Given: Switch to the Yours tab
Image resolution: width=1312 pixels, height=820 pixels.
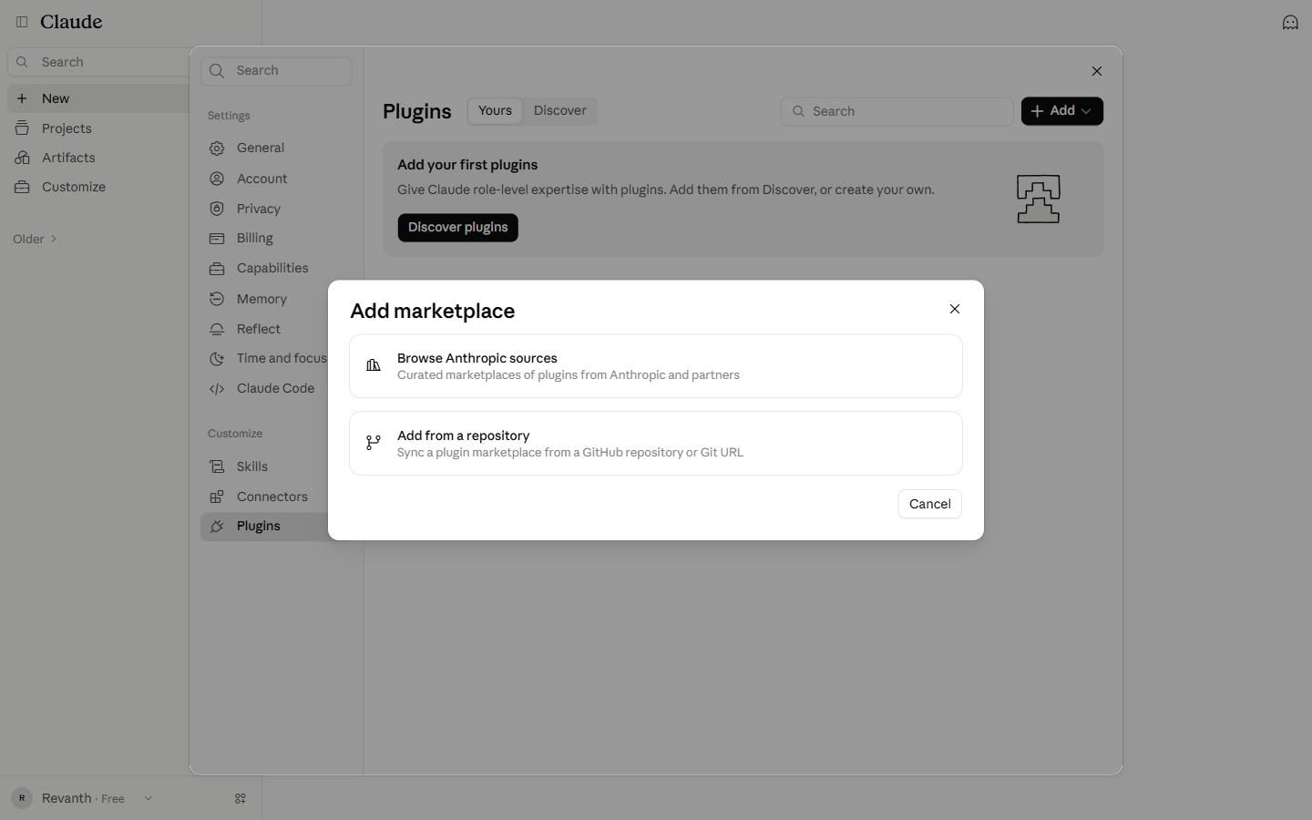Looking at the screenshot, I should coord(495,110).
